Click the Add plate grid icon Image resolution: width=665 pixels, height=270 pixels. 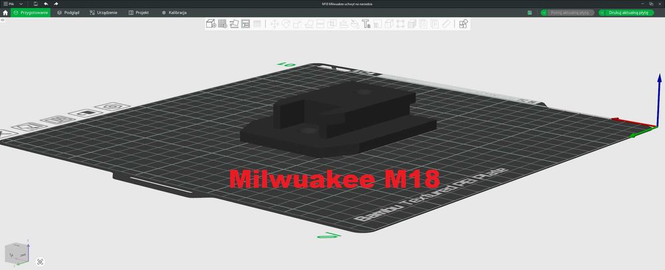coord(222,24)
